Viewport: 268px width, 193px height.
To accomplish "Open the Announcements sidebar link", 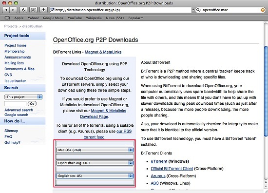I will point(18,57).
